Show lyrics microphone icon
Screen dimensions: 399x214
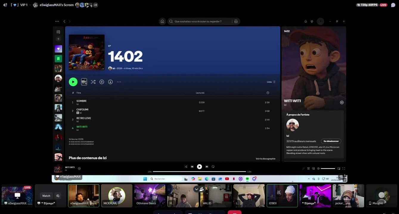[x=303, y=169]
